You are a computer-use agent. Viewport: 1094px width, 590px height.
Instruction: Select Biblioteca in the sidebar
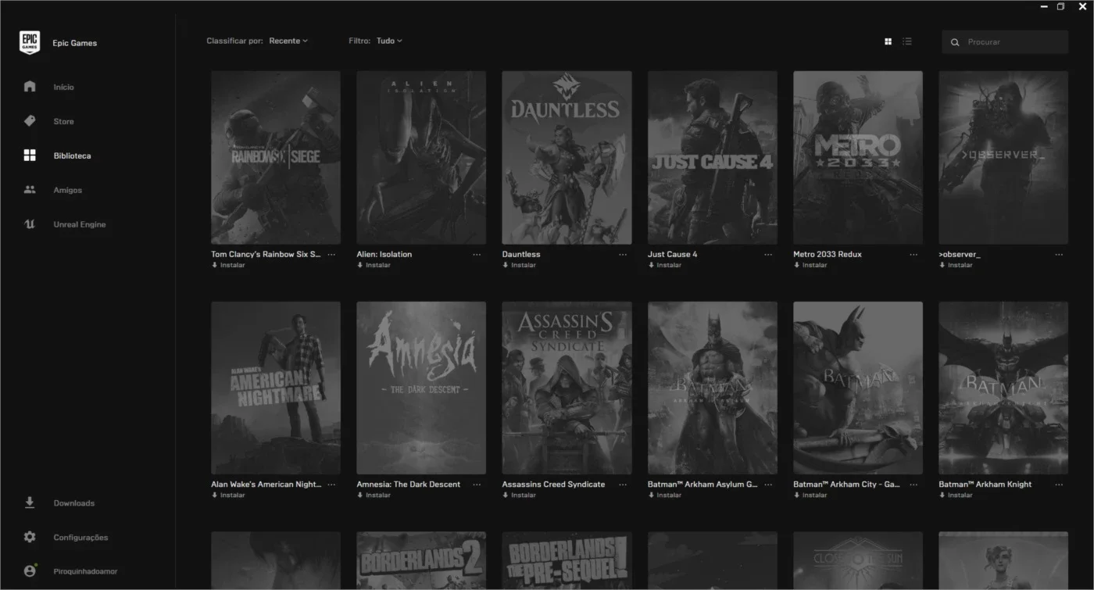tap(72, 156)
